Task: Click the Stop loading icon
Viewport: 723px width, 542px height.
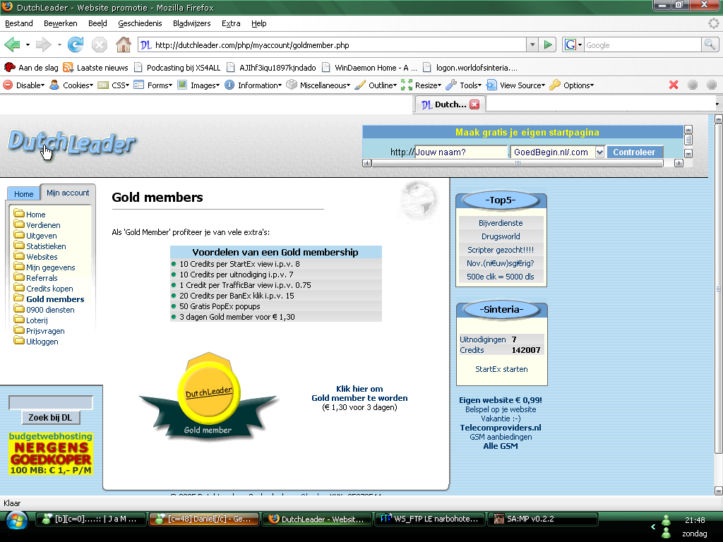Action: [x=99, y=44]
